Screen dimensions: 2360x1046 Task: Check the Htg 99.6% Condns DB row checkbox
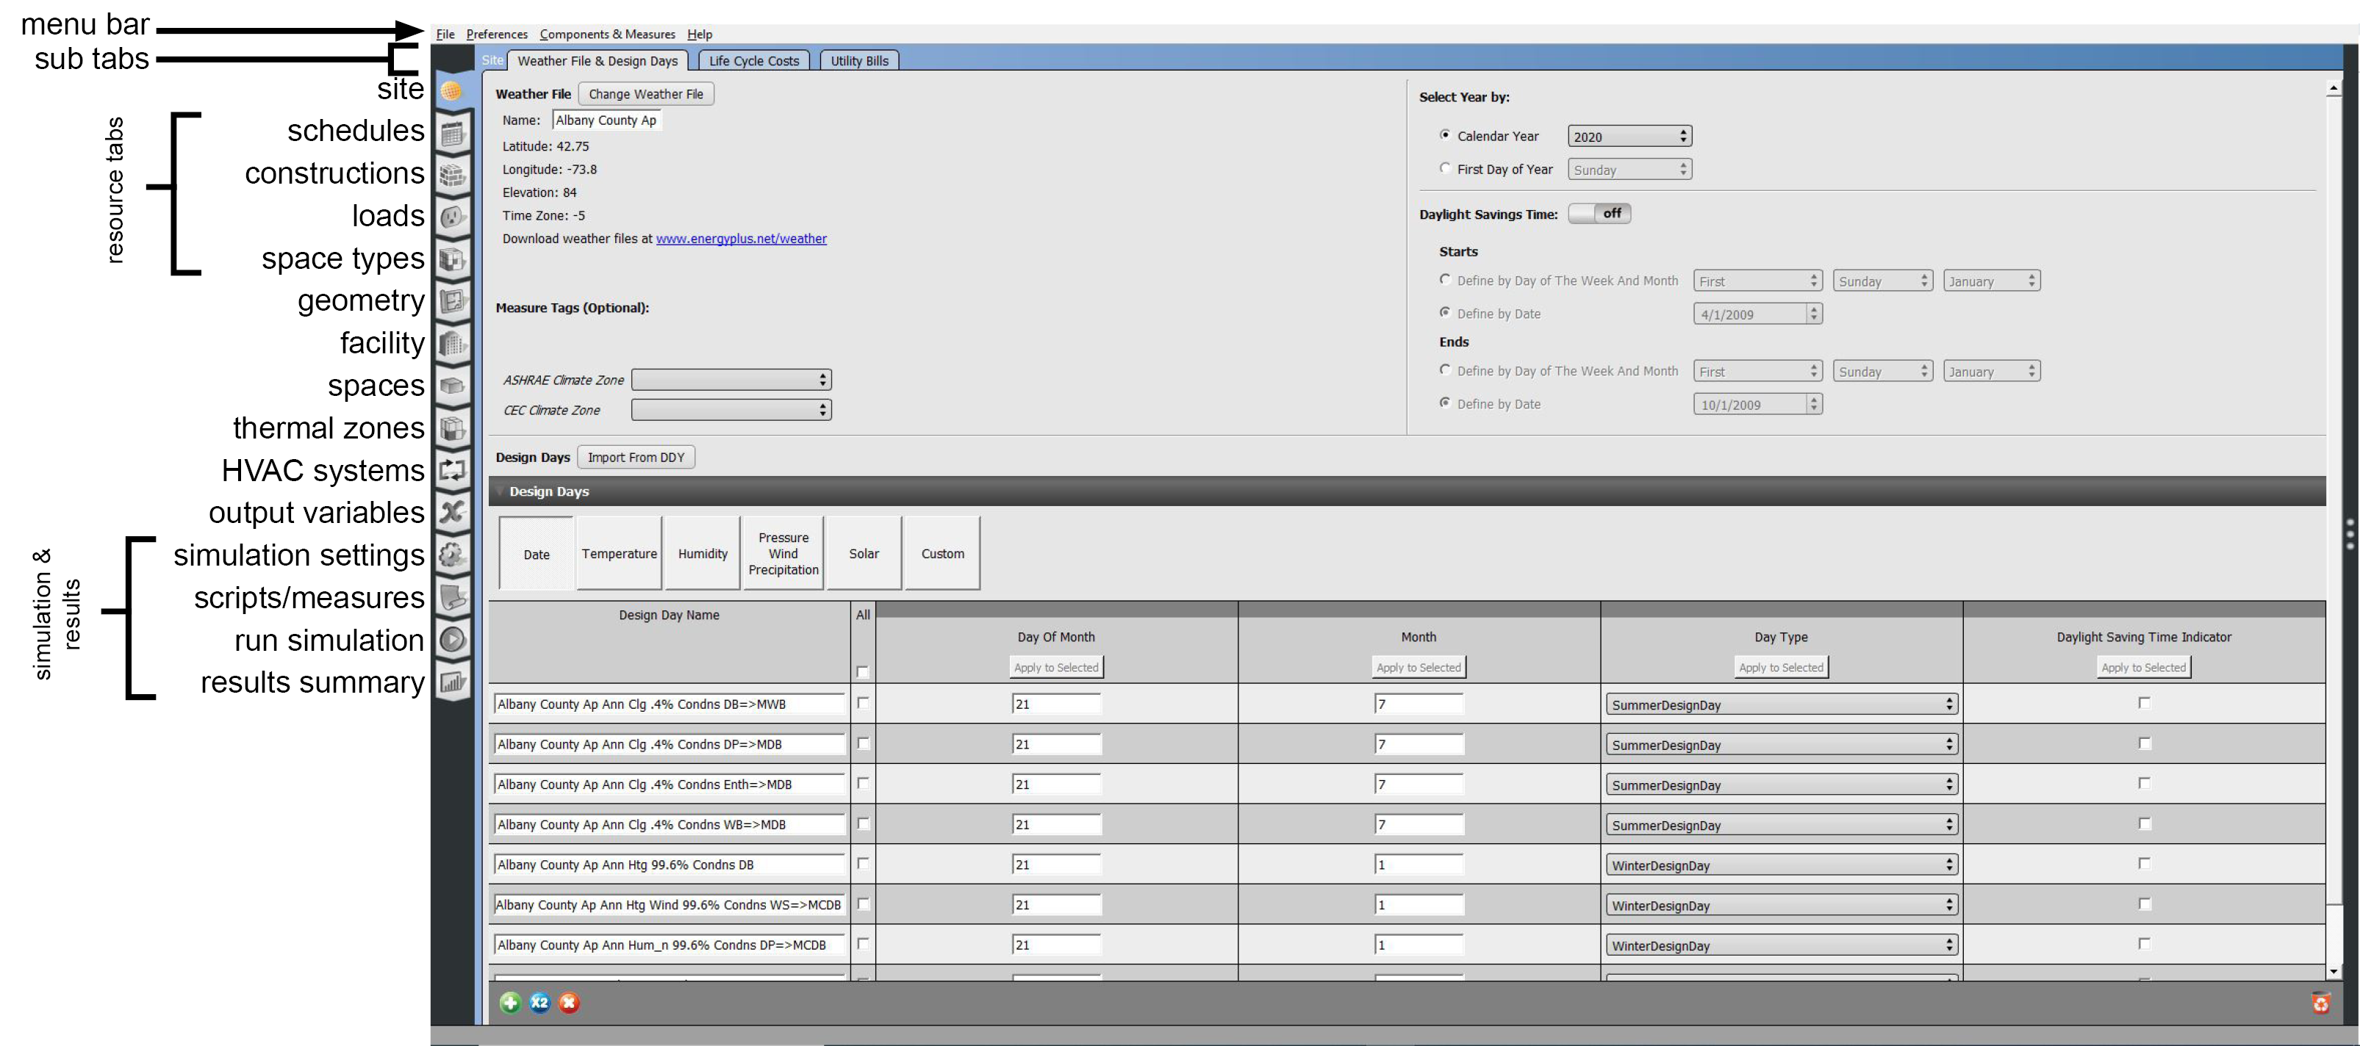click(862, 864)
